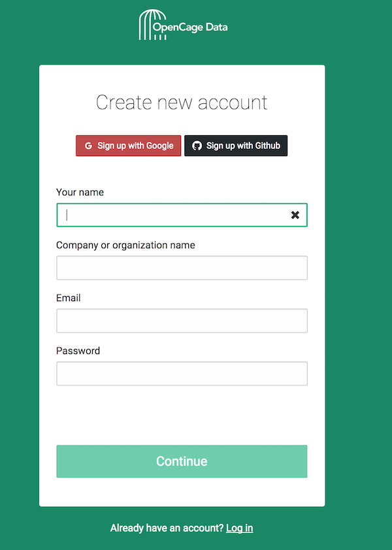Image resolution: width=392 pixels, height=550 pixels.
Task: Focus the Password input field
Action: click(182, 374)
